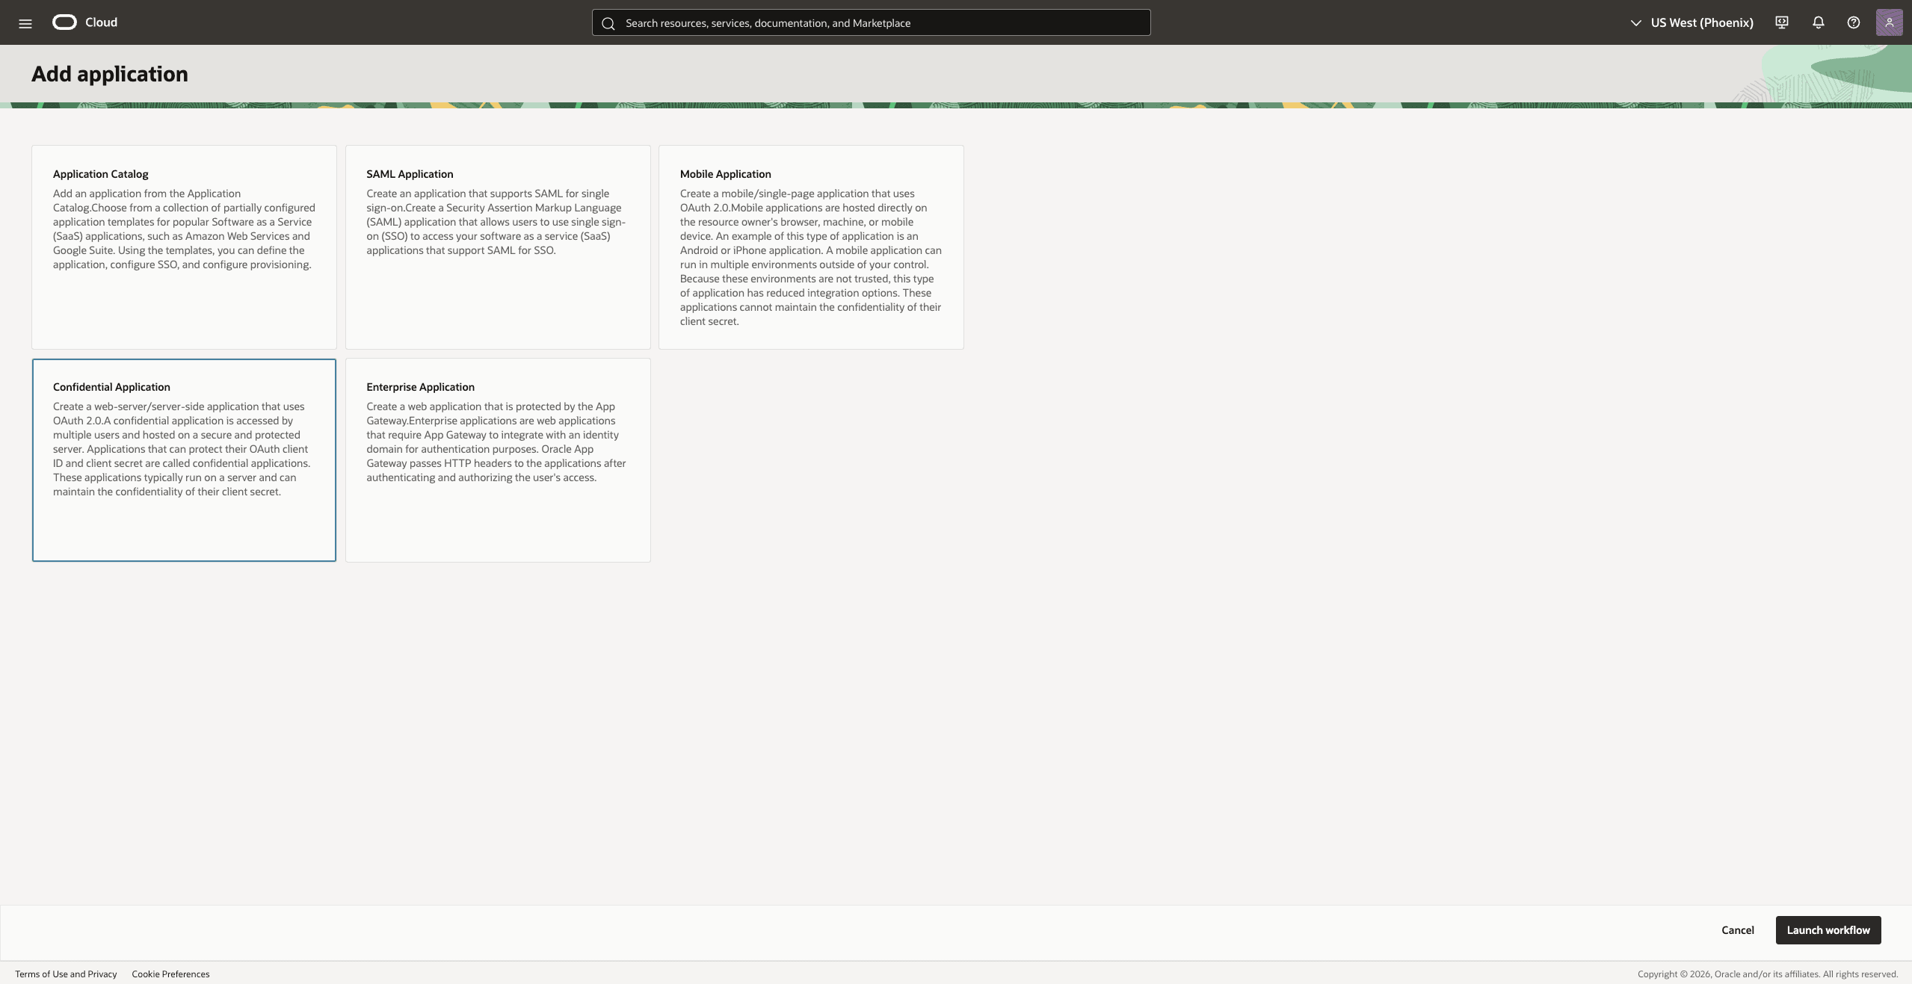Open the hamburger navigation menu

click(25, 23)
